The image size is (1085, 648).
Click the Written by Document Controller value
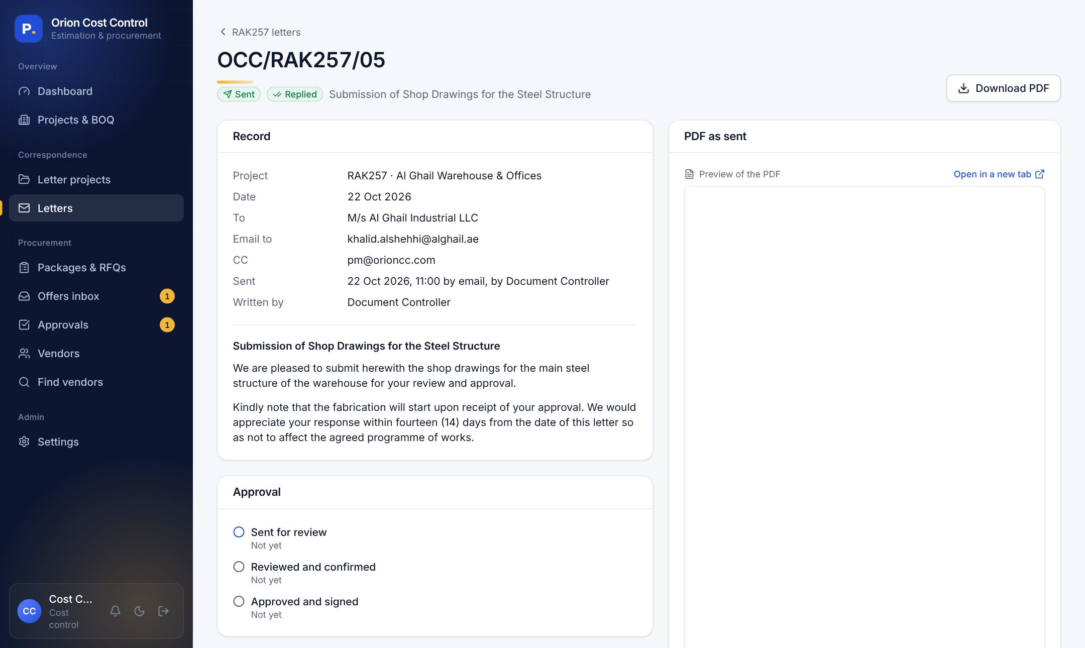(399, 302)
